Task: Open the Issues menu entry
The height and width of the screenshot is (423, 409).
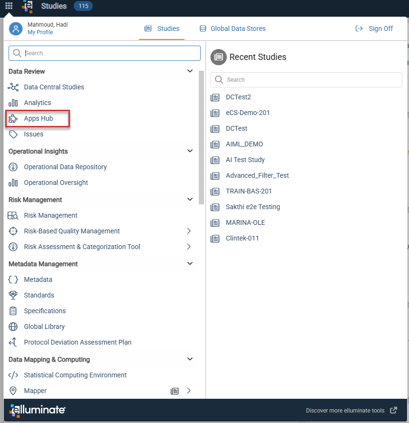Action: [33, 134]
